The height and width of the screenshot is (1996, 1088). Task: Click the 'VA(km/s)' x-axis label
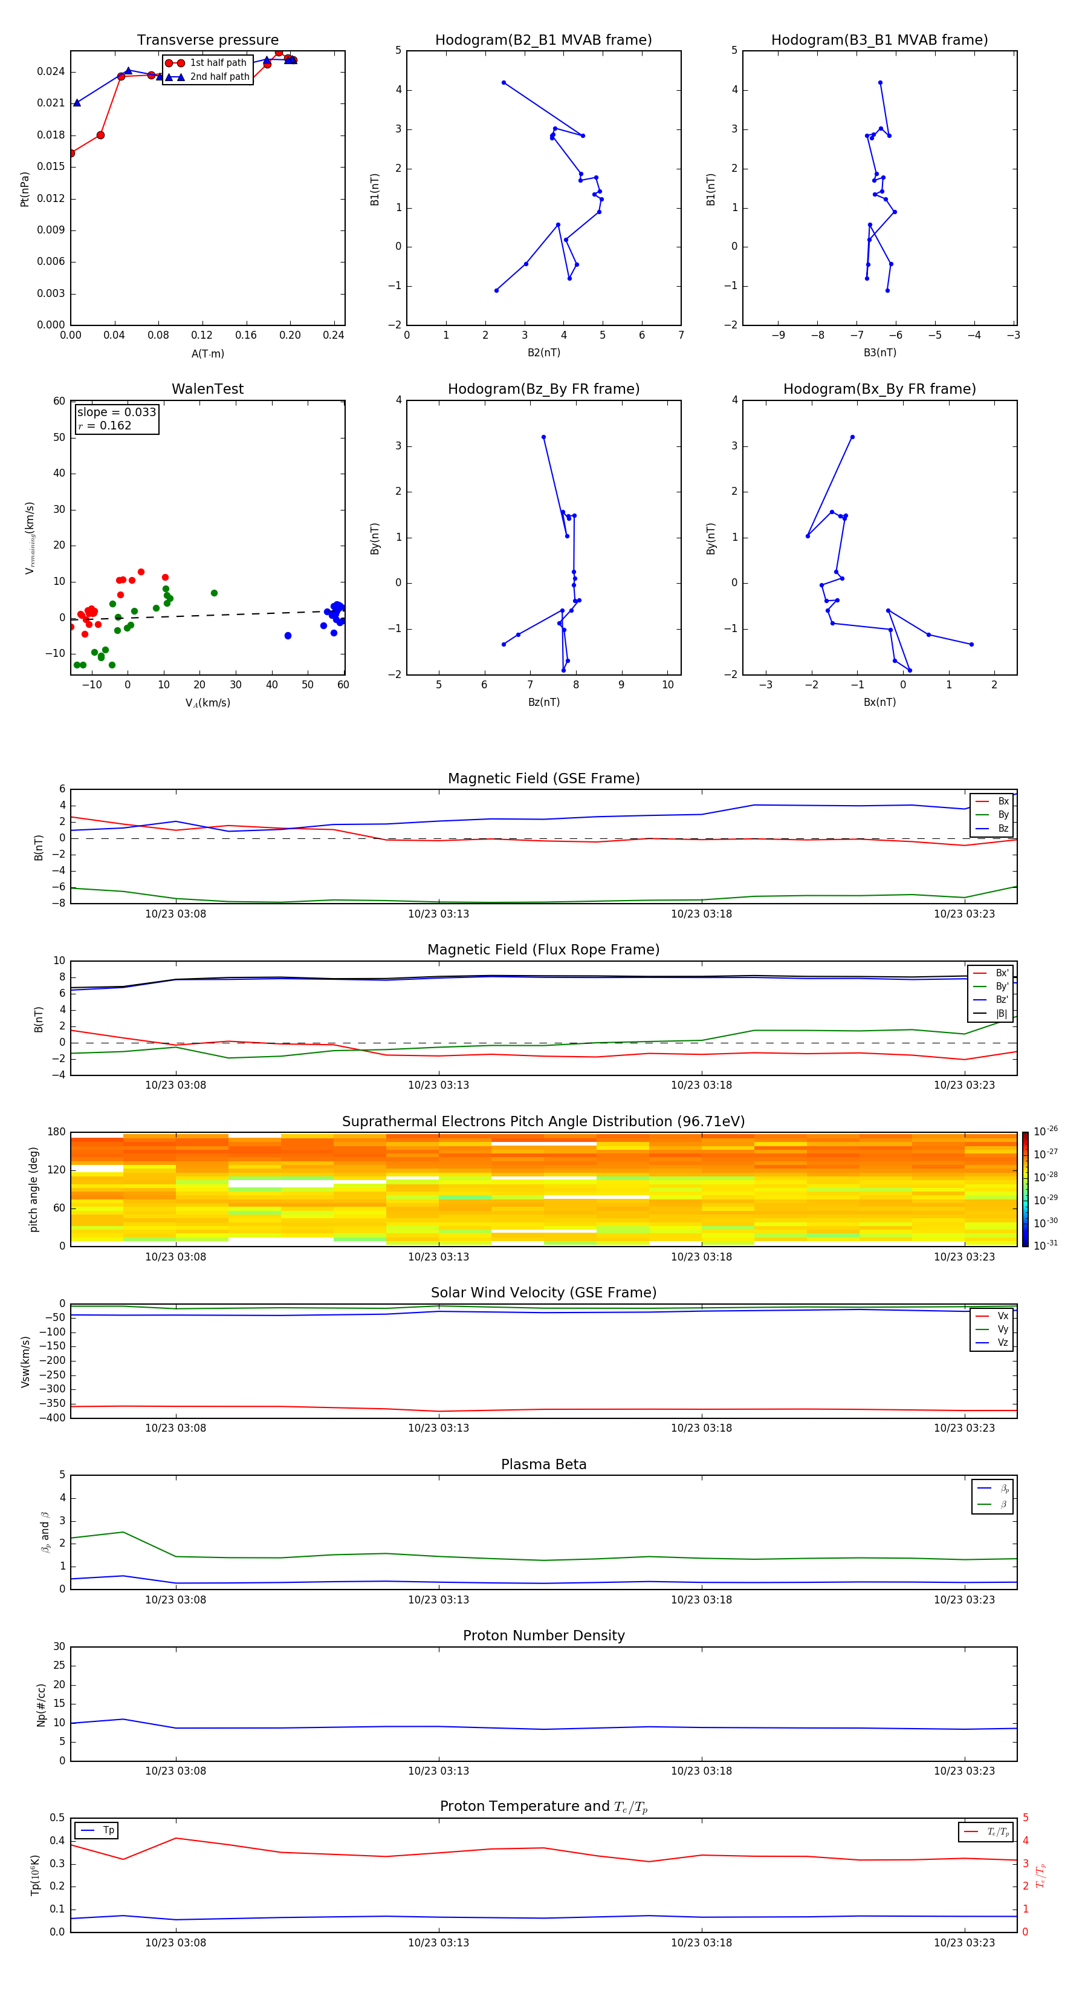207,703
